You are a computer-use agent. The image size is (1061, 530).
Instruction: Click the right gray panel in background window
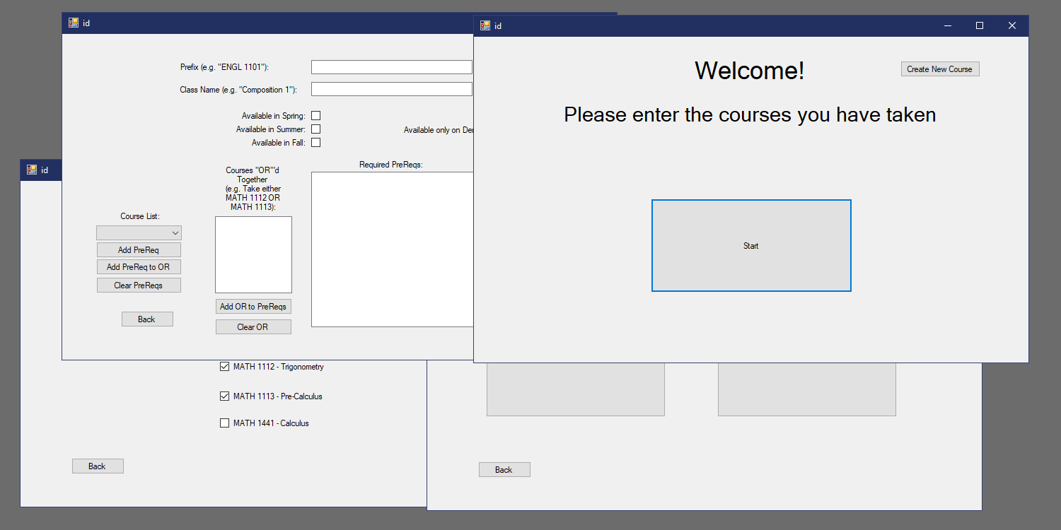click(807, 389)
